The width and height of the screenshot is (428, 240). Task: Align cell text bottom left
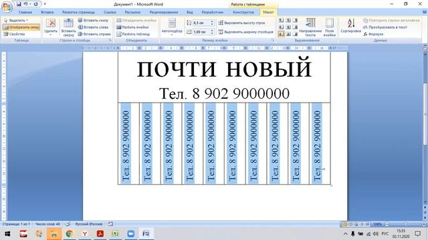click(x=281, y=34)
